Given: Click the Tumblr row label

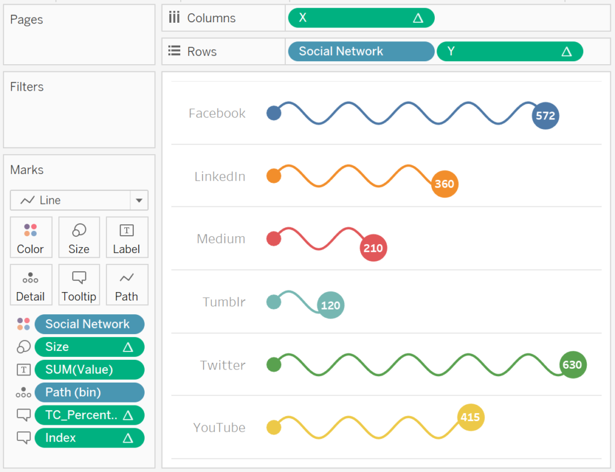Looking at the screenshot, I should coord(224,302).
